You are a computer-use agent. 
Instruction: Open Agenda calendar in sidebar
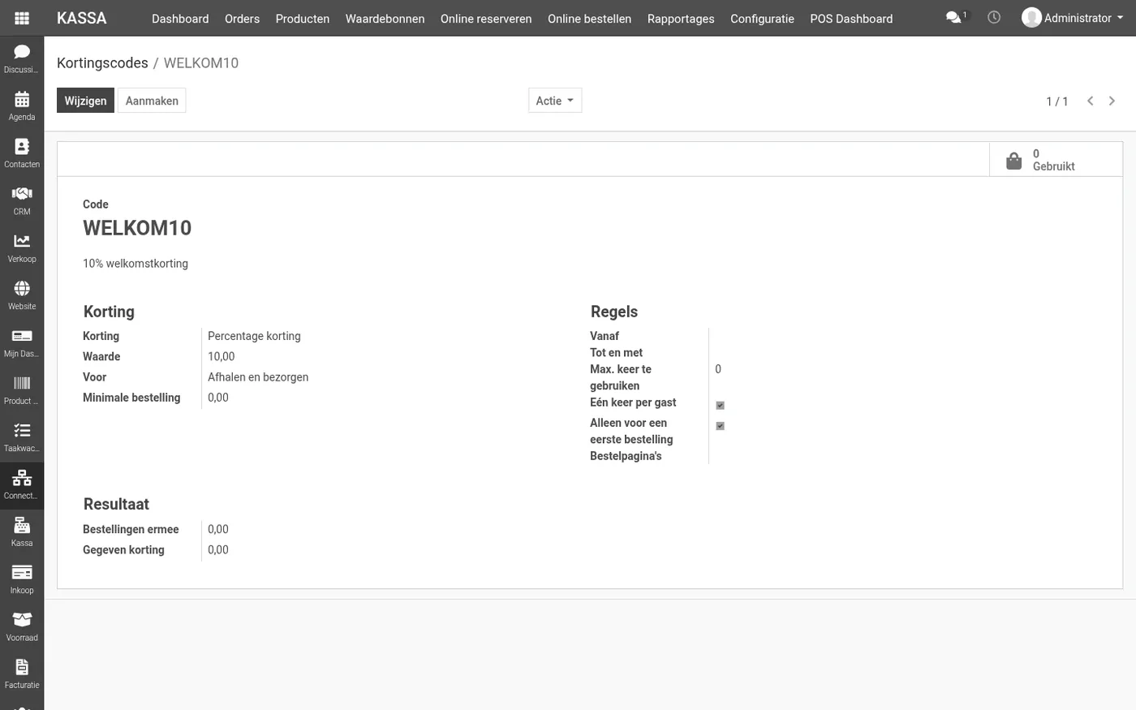[22, 106]
